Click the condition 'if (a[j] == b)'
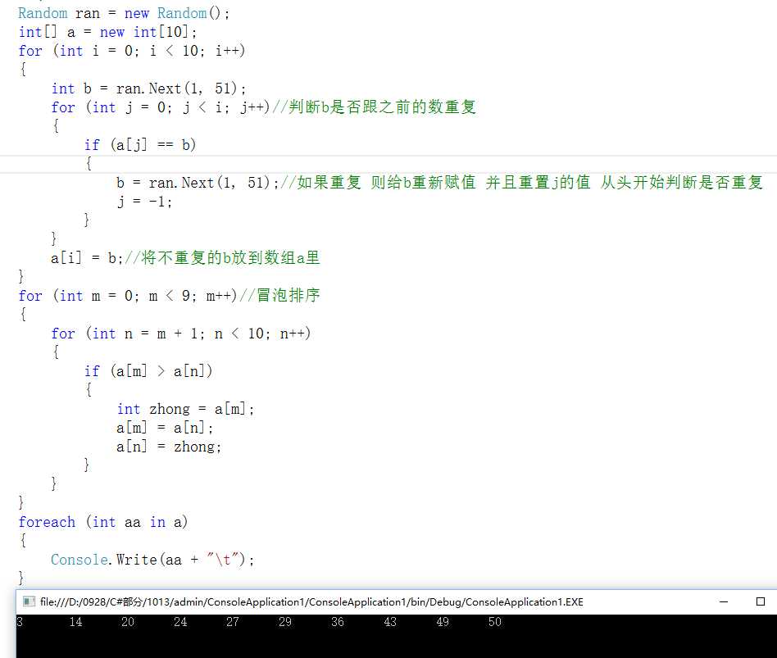This screenshot has height=658, width=777. (x=140, y=145)
